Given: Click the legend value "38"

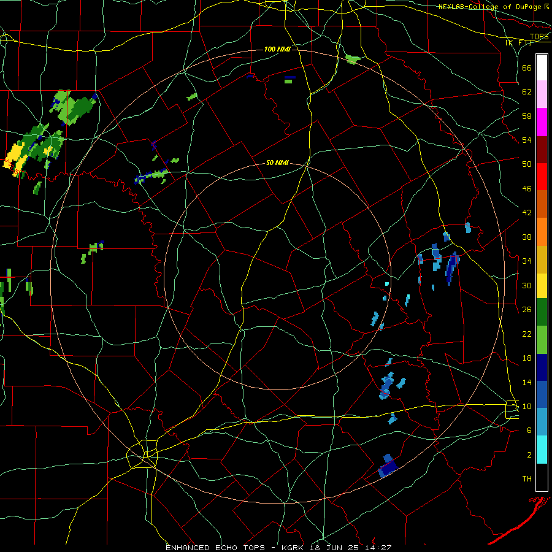Looking at the screenshot, I should click(527, 237).
